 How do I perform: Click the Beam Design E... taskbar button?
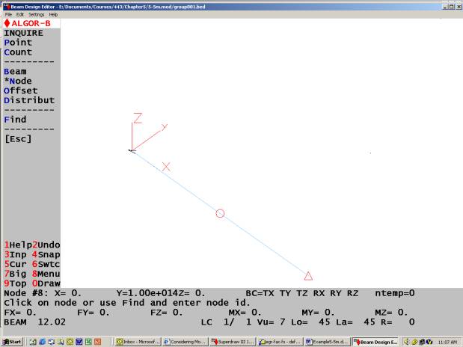375,342
